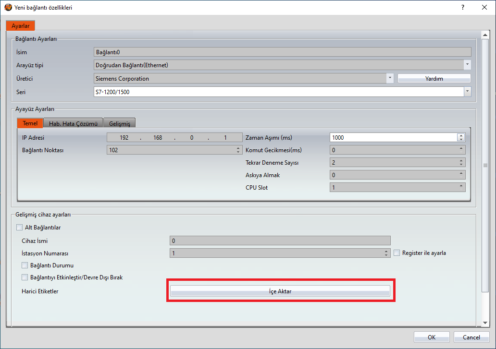The image size is (496, 349).
Task: Open the Arayüz tipi dropdown
Action: tap(467, 64)
